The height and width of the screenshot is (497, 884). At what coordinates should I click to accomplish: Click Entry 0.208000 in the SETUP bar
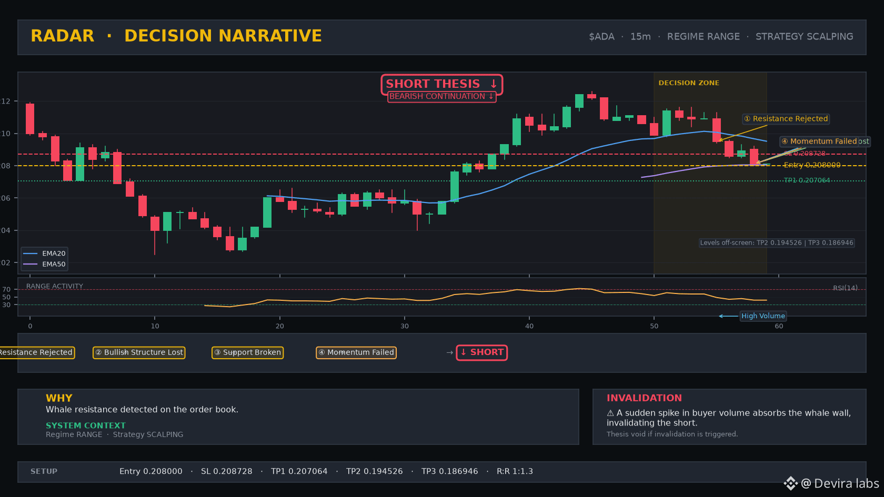[x=151, y=472]
